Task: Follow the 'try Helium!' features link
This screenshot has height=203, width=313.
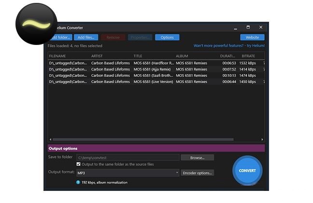Action: 229,46
